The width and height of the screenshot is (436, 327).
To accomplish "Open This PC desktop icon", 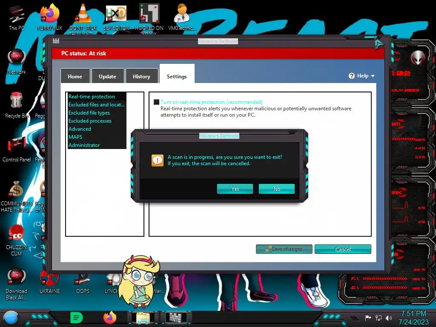I will [x=17, y=17].
